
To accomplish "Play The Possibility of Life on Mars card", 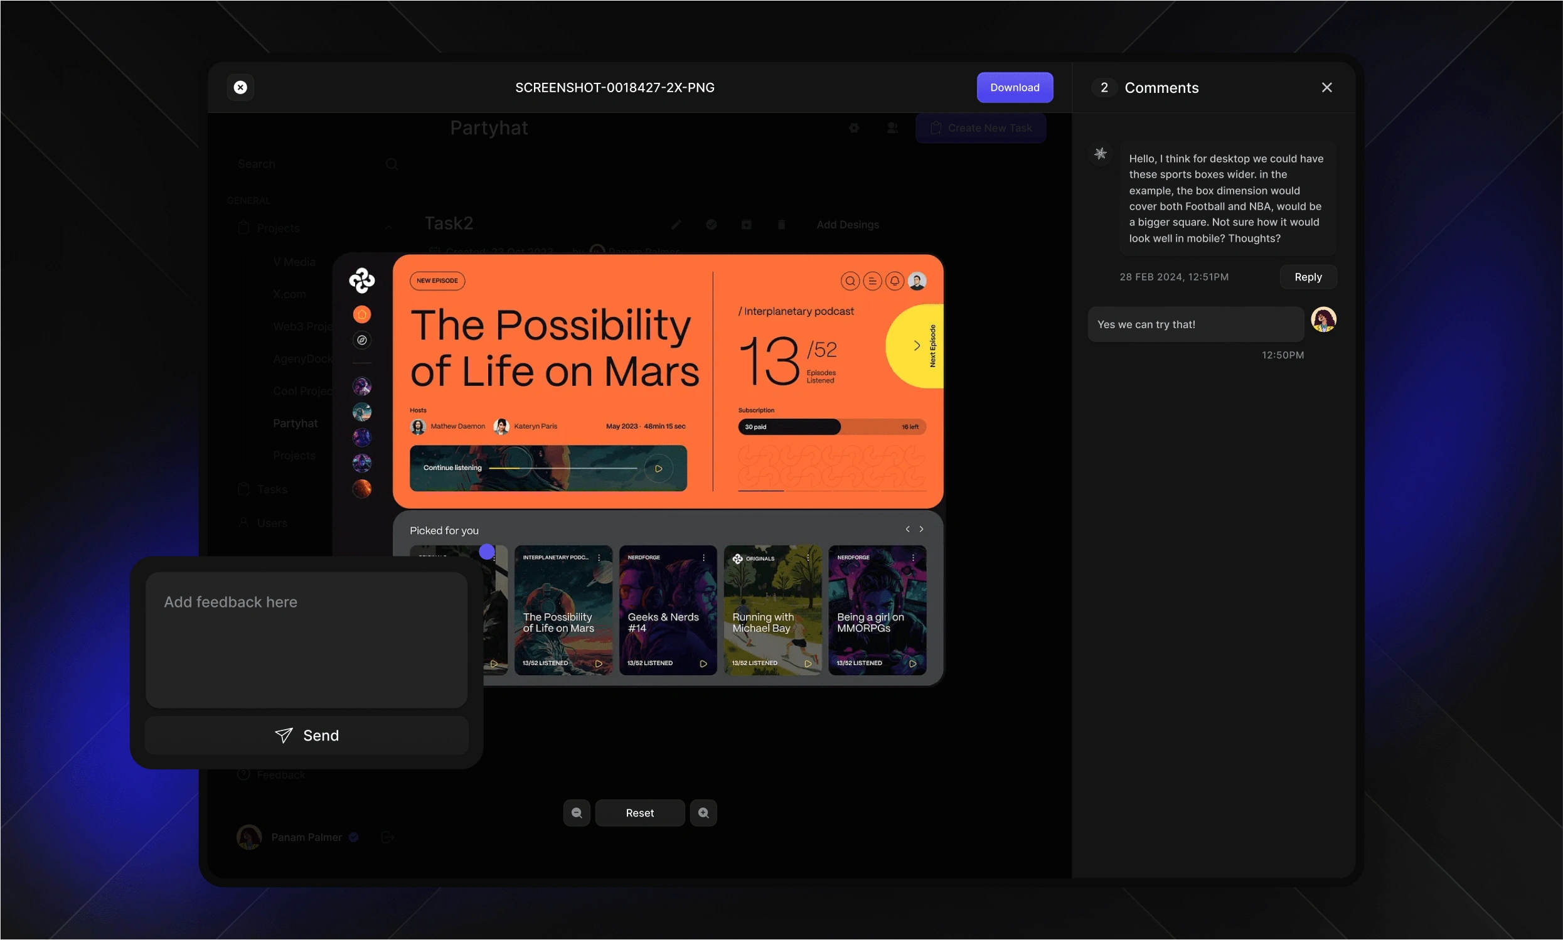I will [598, 663].
